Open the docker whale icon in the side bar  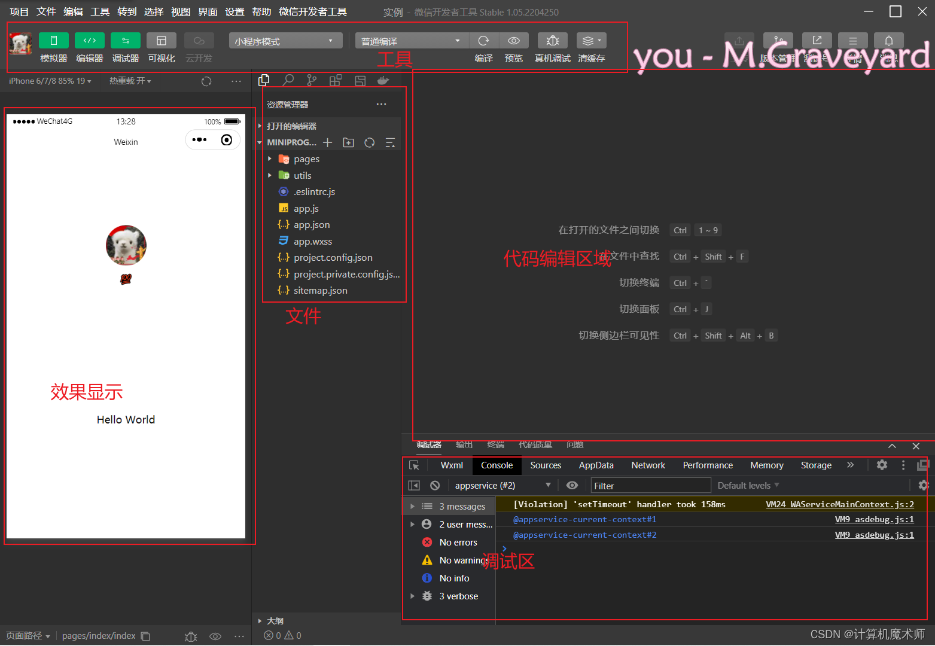click(383, 80)
